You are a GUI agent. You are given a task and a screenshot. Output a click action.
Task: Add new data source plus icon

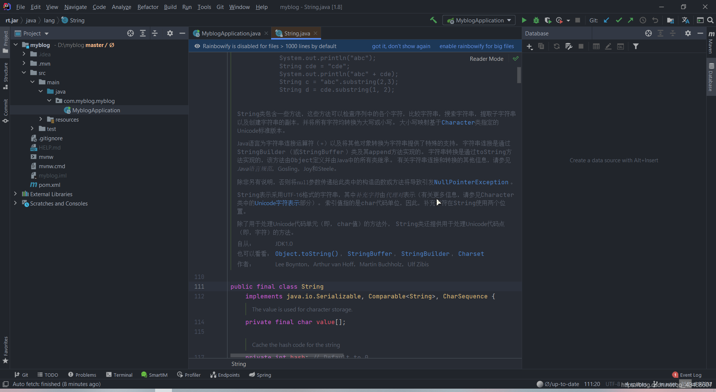(x=530, y=46)
